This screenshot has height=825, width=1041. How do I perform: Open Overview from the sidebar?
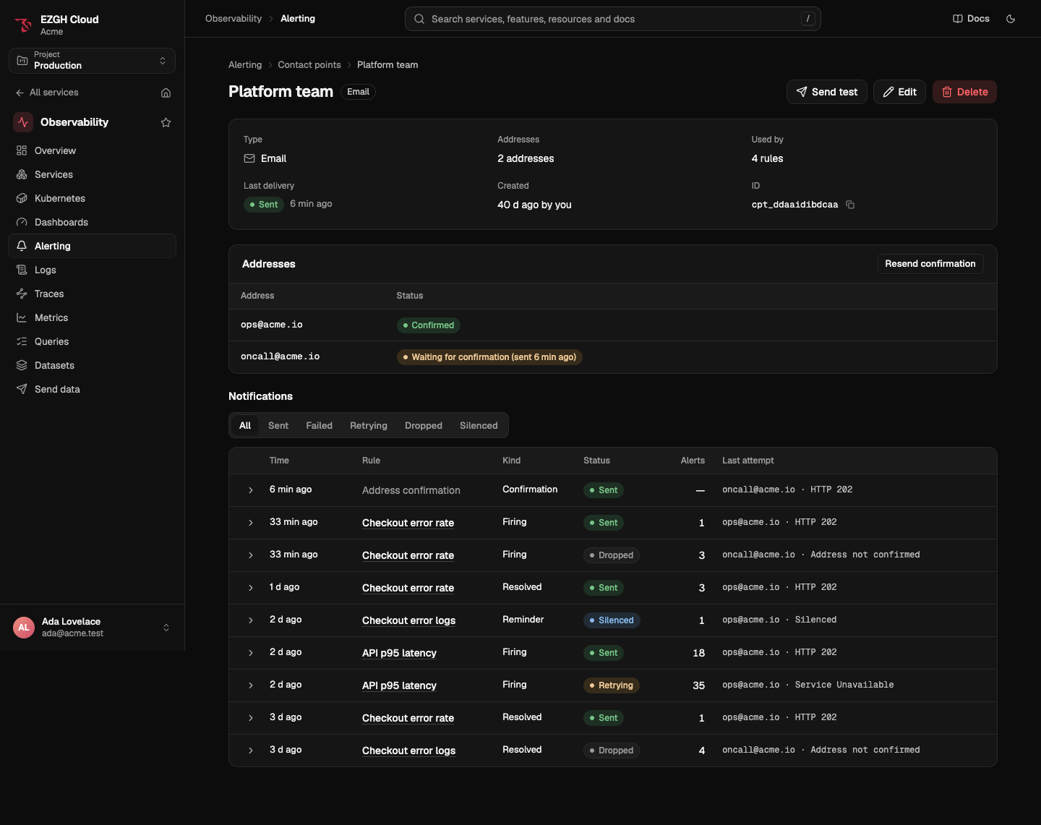pyautogui.click(x=92, y=150)
